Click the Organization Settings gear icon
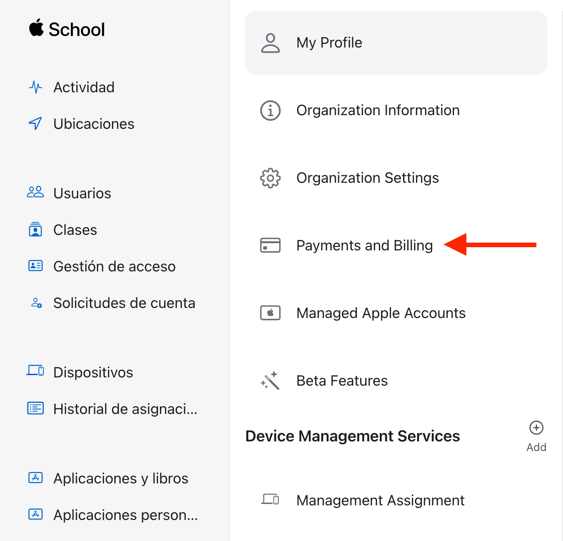The height and width of the screenshot is (541, 563). [270, 178]
